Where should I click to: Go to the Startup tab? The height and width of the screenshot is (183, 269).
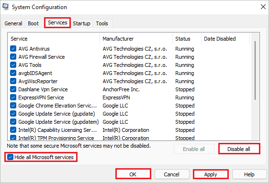tap(81, 23)
